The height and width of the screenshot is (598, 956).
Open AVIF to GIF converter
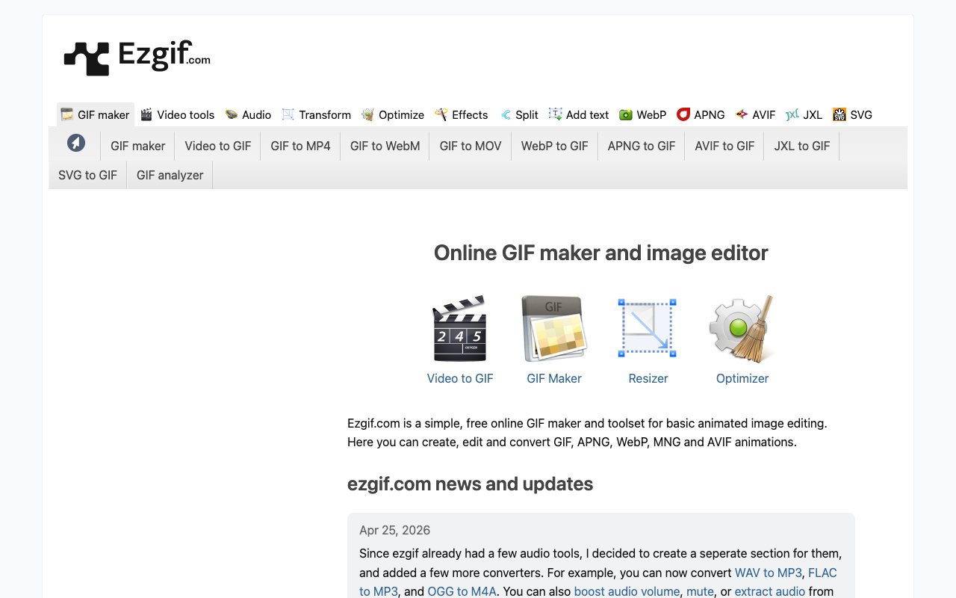click(x=725, y=146)
